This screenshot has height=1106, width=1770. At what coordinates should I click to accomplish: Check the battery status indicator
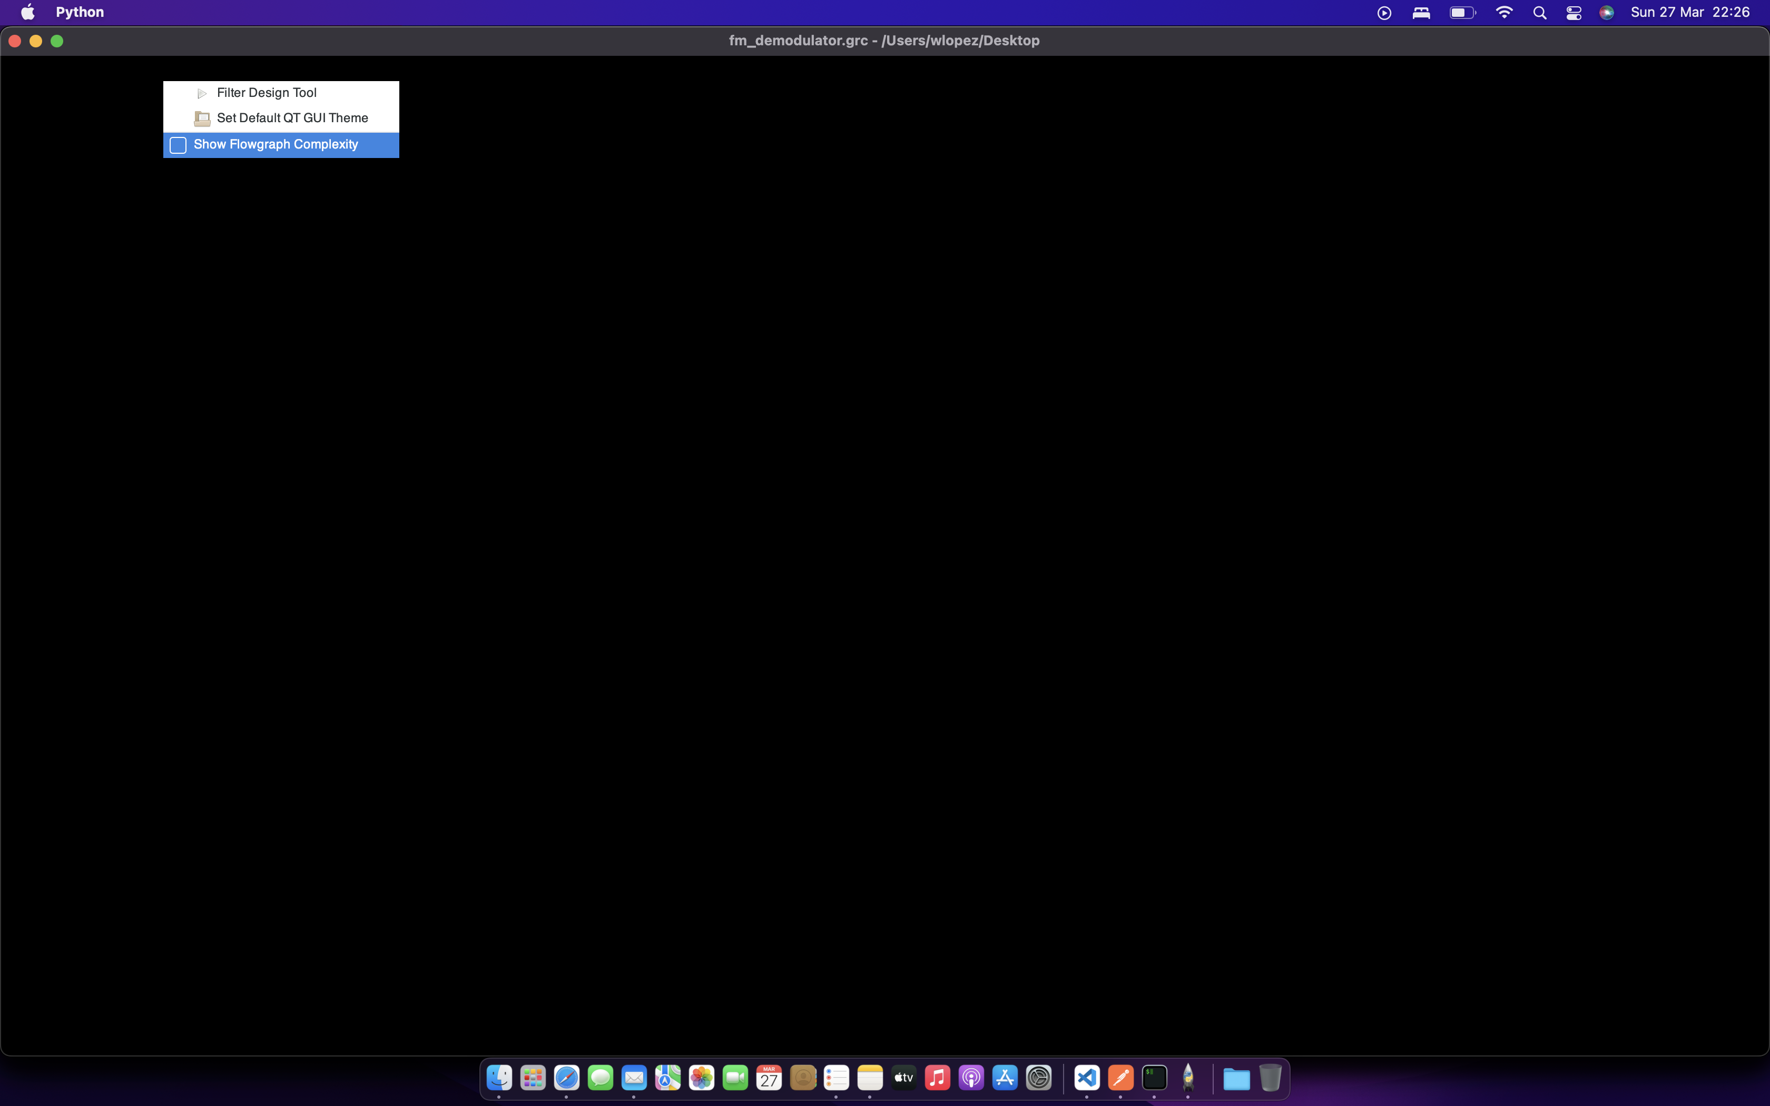click(1461, 13)
